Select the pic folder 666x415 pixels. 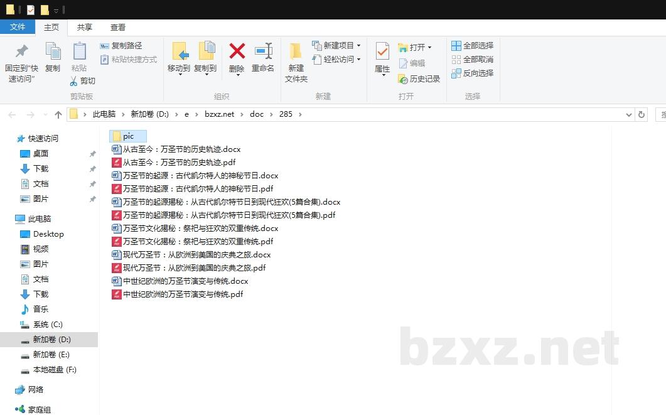coord(127,136)
